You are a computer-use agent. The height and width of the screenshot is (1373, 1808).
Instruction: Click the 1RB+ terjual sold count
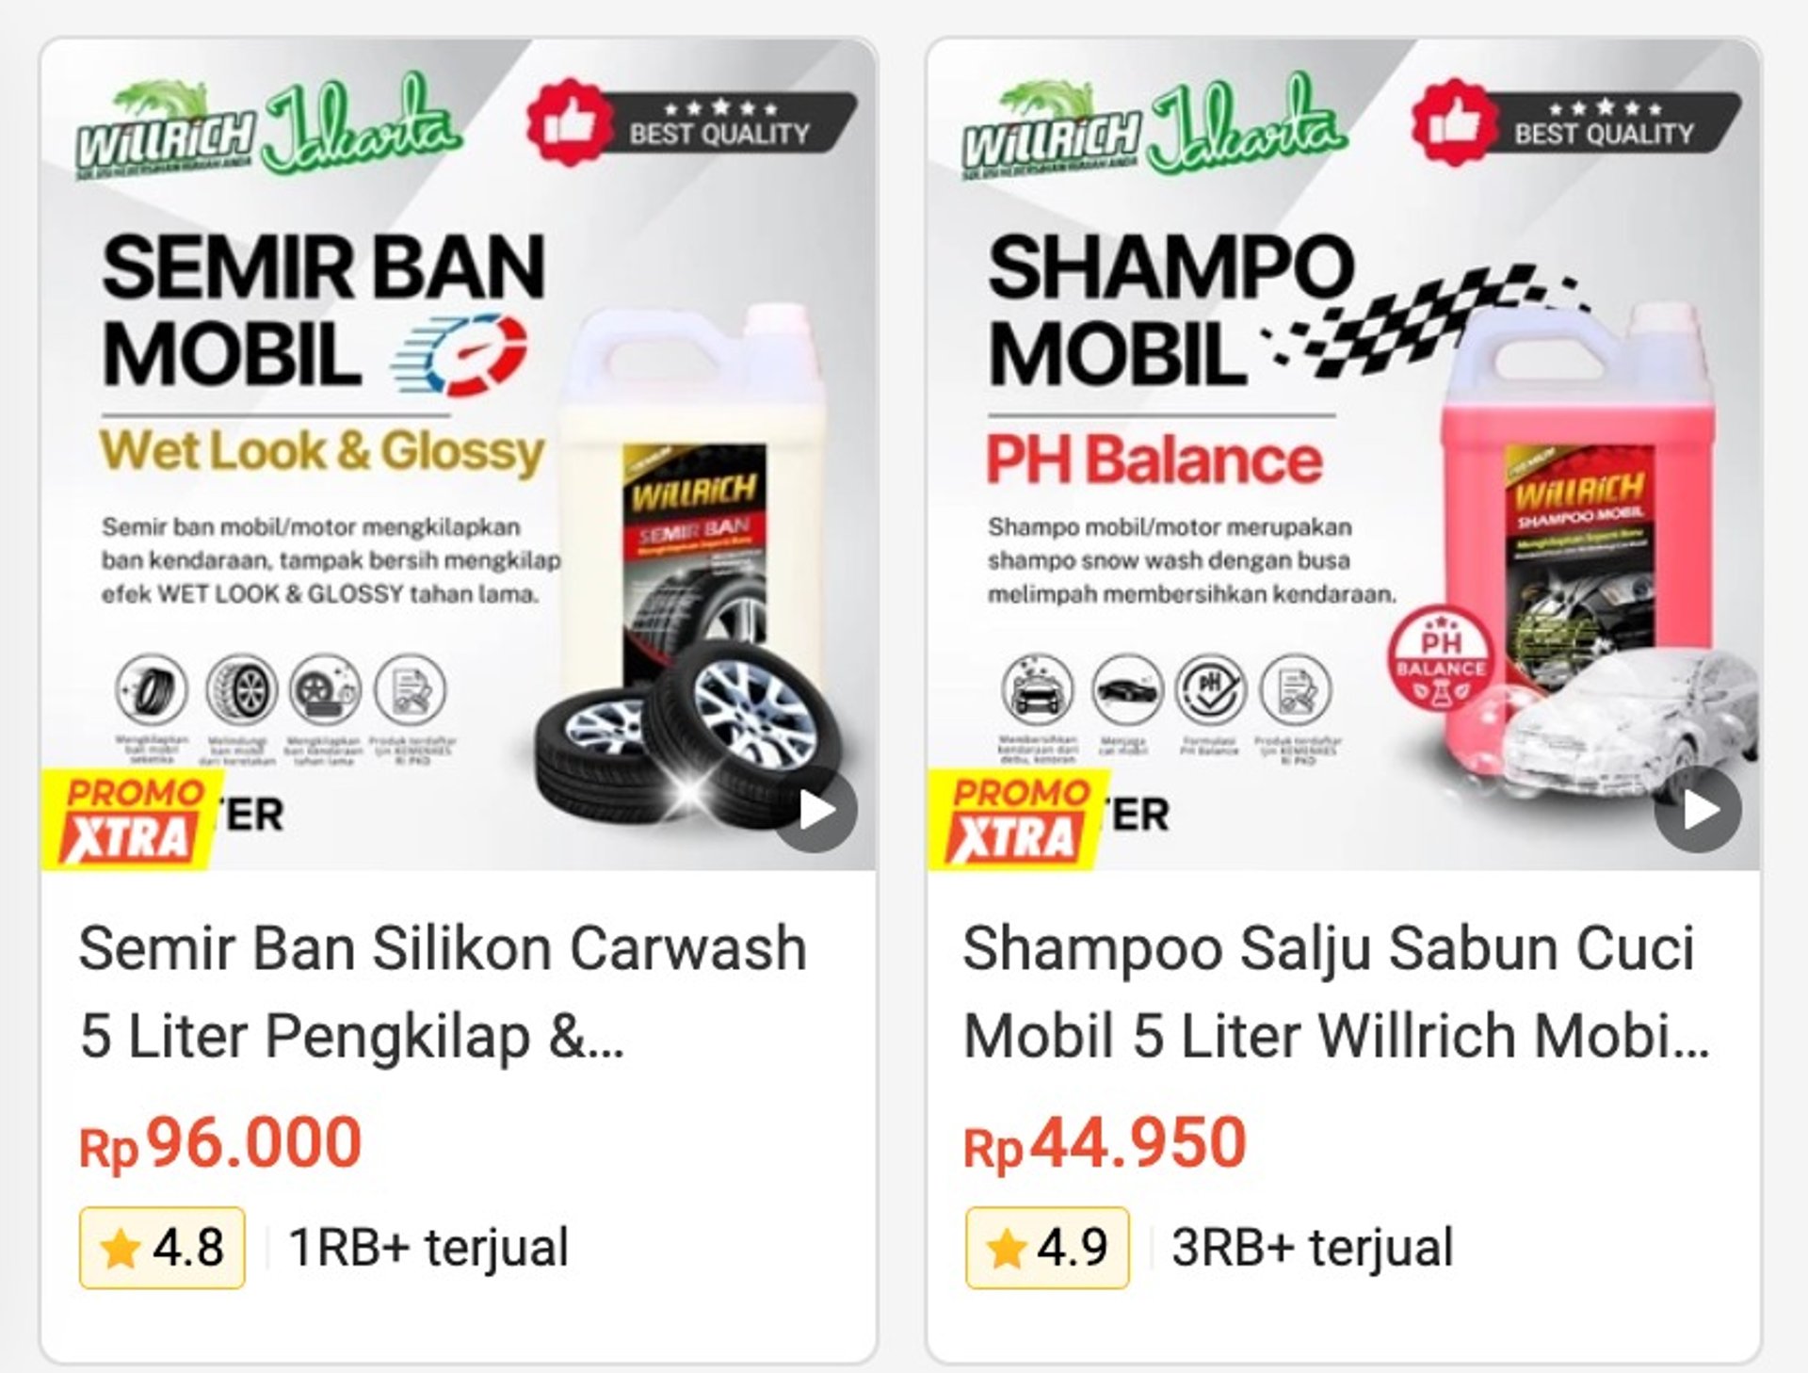pos(428,1248)
